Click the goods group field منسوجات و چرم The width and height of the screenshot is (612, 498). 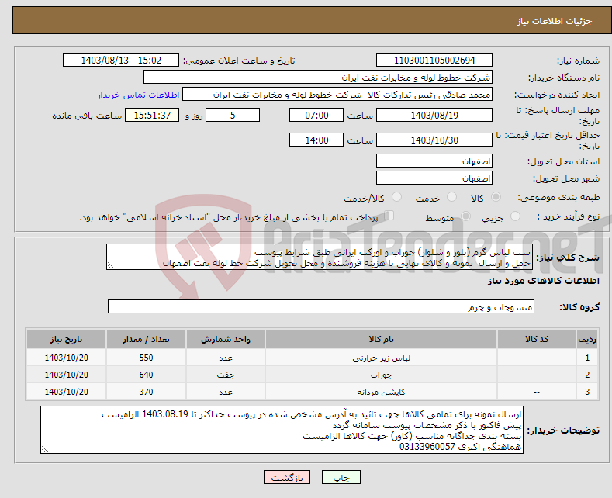coord(321,306)
